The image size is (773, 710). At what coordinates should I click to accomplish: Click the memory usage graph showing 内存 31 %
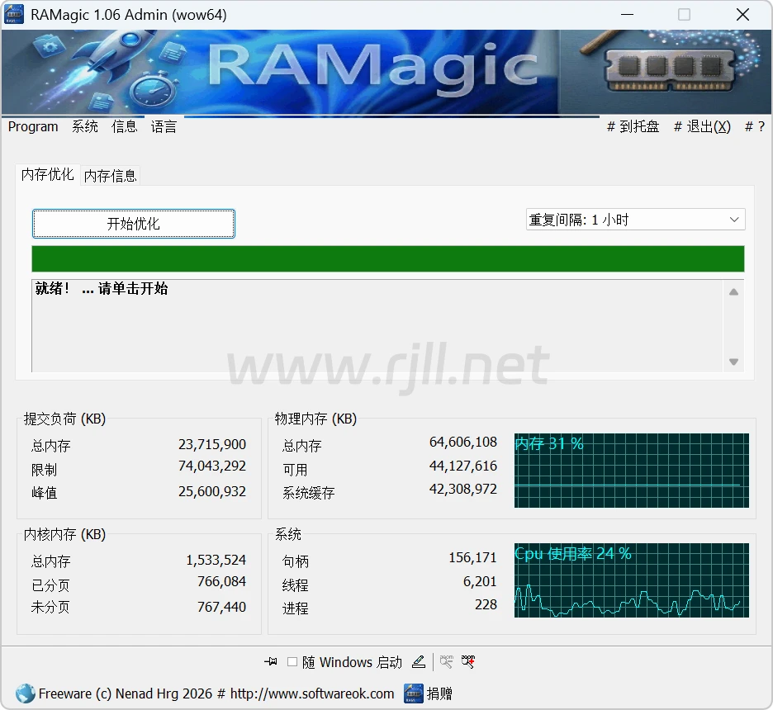point(631,471)
